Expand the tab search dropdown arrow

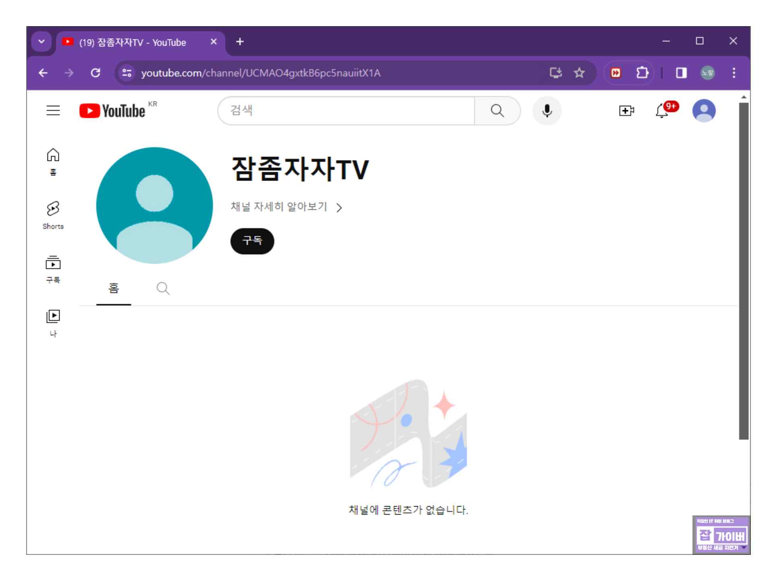[x=41, y=41]
